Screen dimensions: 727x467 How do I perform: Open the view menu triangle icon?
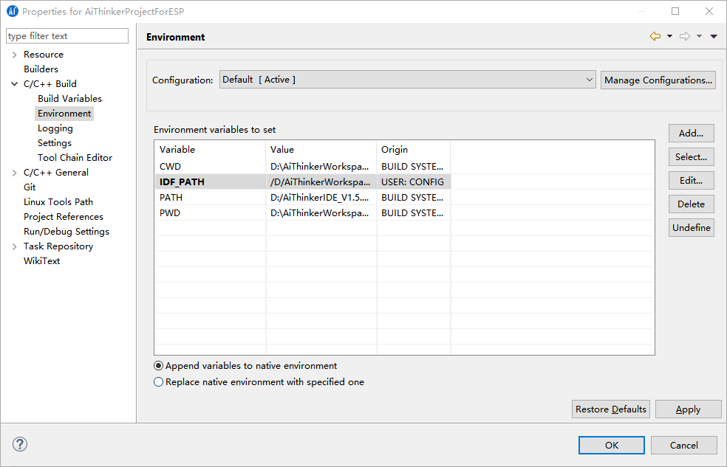coord(714,37)
